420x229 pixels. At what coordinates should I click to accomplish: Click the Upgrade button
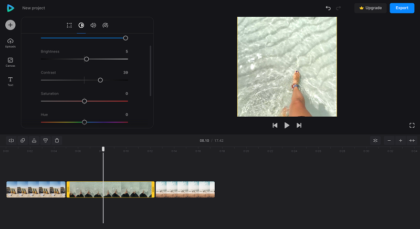pos(371,8)
